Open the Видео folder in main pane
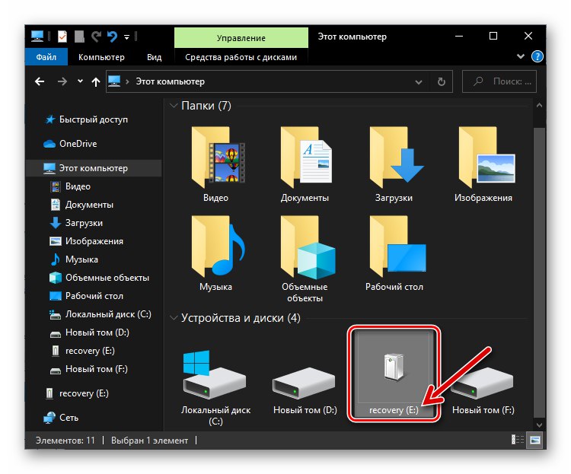This screenshot has width=571, height=474. (x=217, y=164)
